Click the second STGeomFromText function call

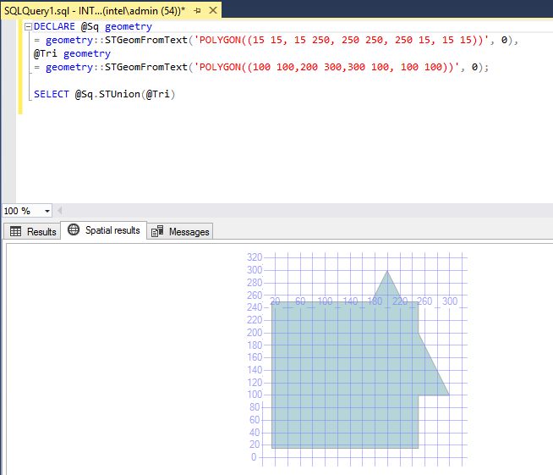146,67
